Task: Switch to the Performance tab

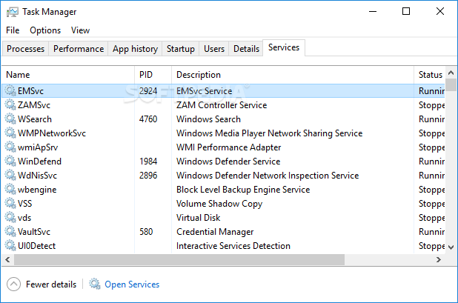Action: 79,48
